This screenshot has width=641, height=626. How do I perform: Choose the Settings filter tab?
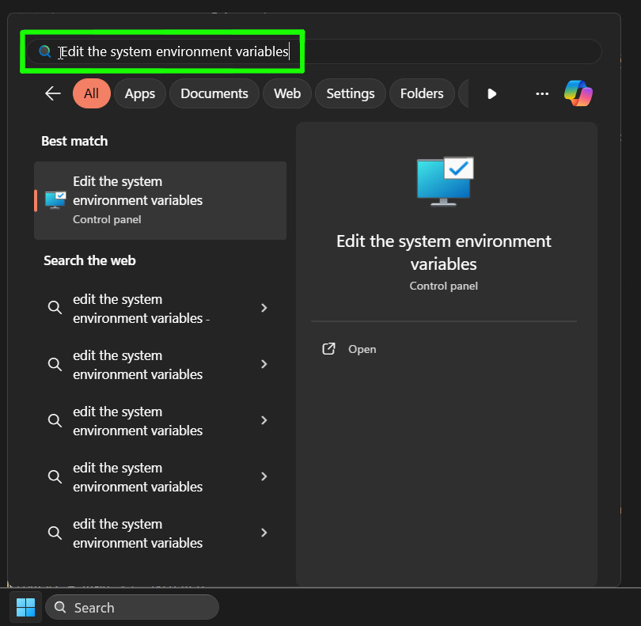tap(351, 93)
